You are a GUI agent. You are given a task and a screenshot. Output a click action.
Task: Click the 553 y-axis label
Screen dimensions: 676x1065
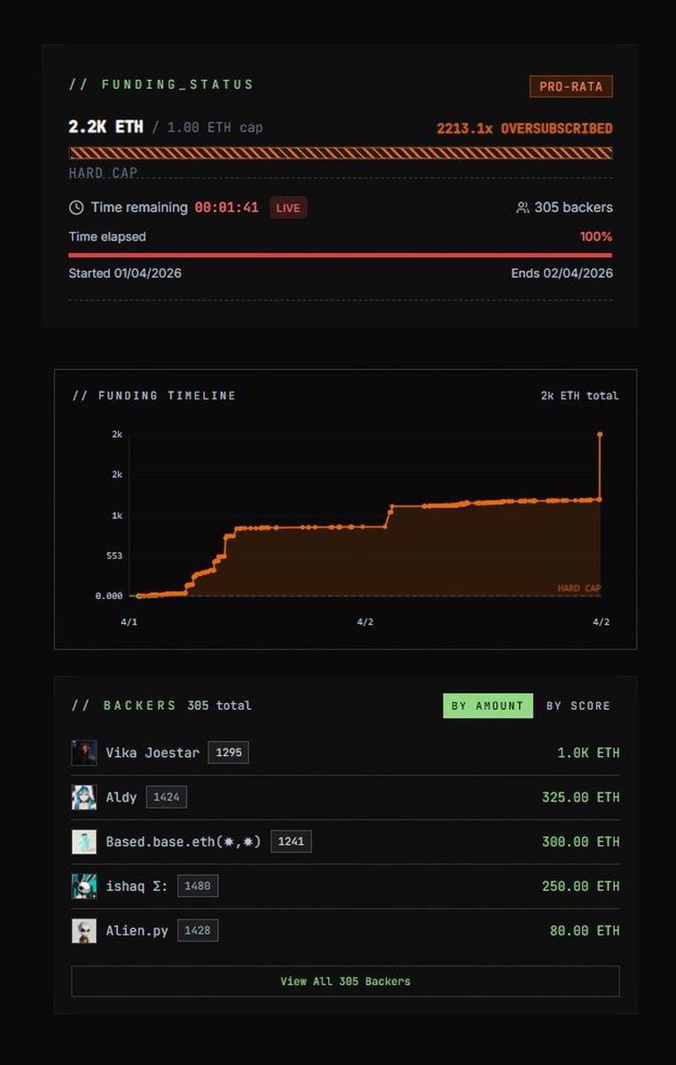pyautogui.click(x=114, y=556)
